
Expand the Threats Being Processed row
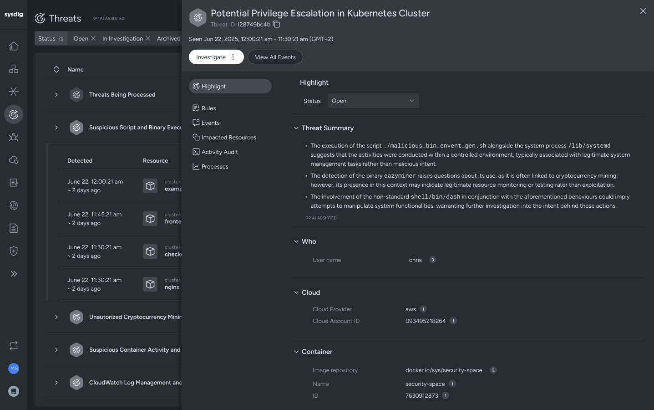coord(56,95)
